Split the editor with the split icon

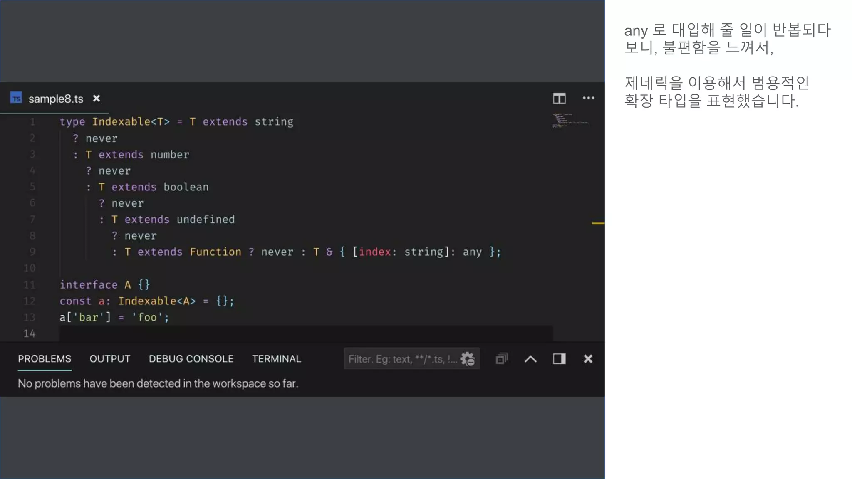pyautogui.click(x=559, y=99)
